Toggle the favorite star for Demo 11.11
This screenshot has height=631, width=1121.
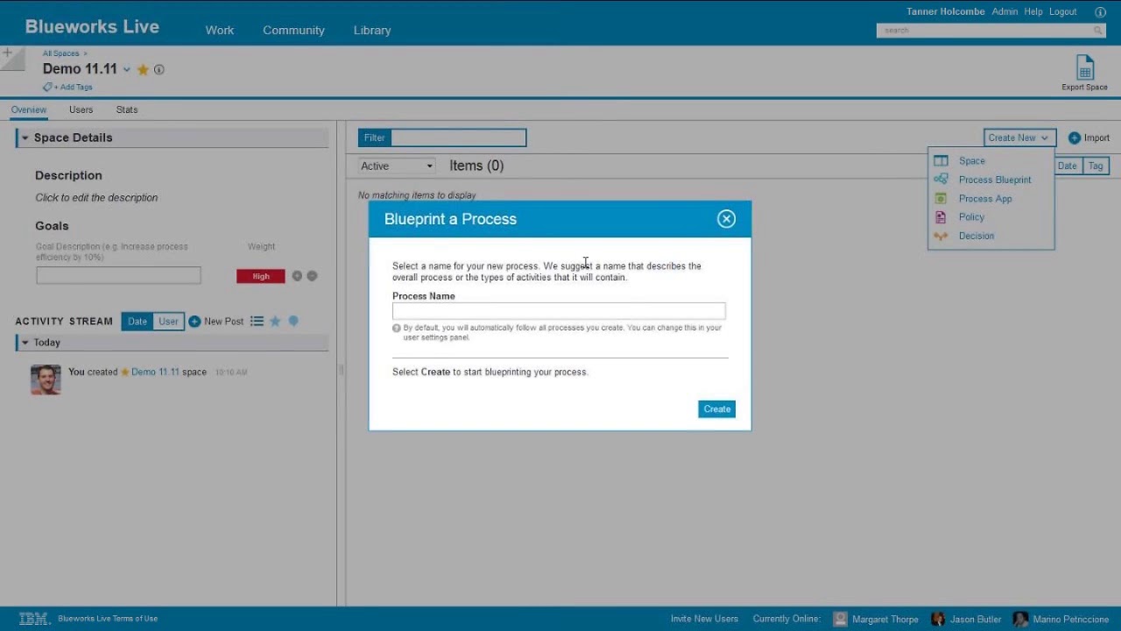coord(143,70)
